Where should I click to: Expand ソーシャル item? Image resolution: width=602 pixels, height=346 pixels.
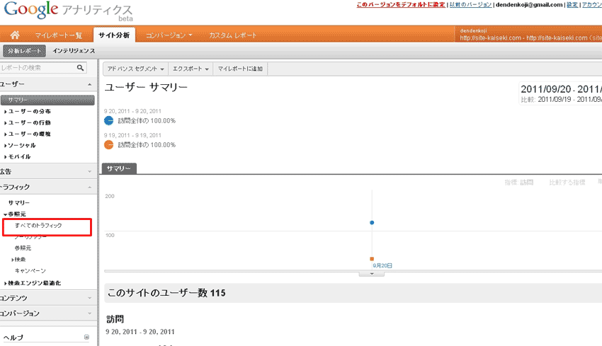(21, 145)
